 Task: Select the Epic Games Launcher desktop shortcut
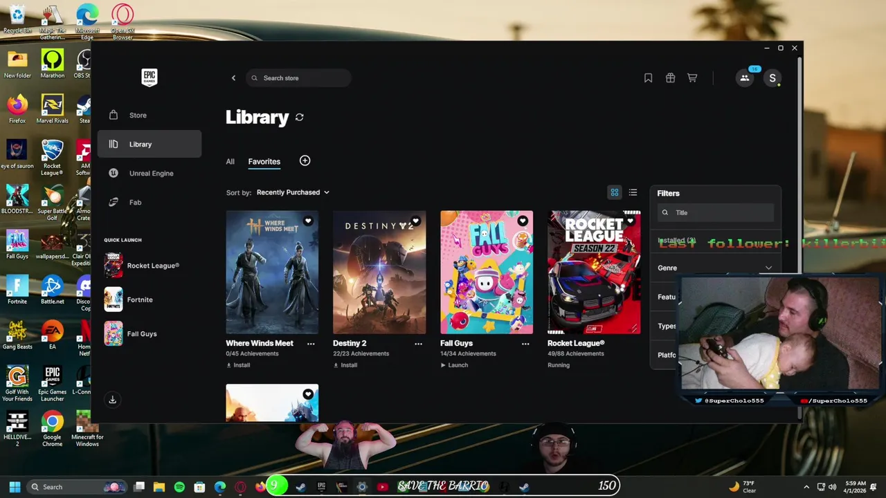(52, 384)
